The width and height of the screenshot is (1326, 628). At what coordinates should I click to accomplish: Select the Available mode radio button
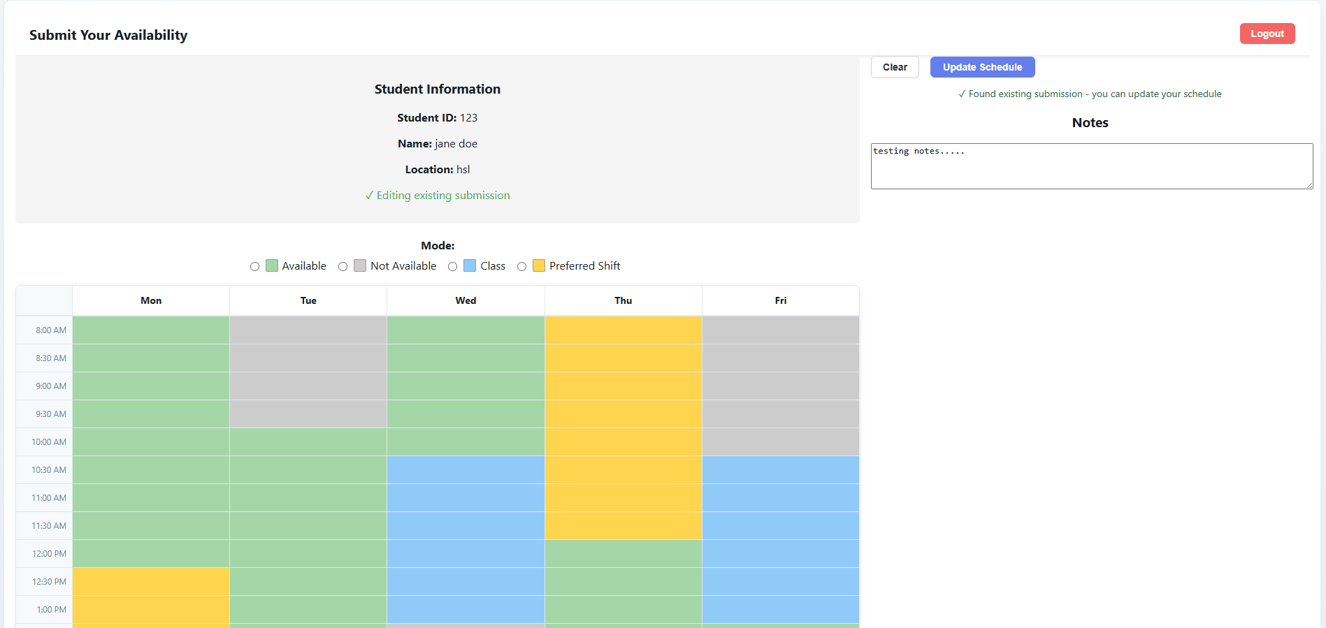tap(254, 266)
